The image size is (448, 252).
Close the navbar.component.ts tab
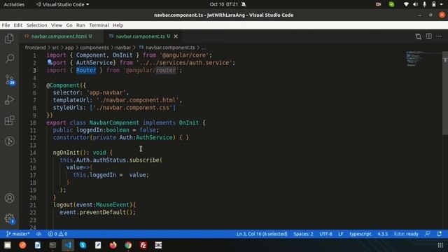pos(176,36)
